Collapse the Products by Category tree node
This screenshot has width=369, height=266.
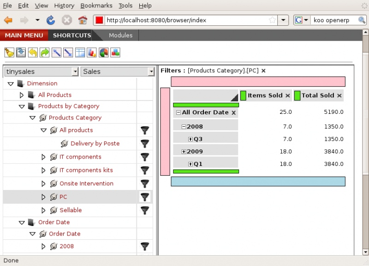[21, 106]
